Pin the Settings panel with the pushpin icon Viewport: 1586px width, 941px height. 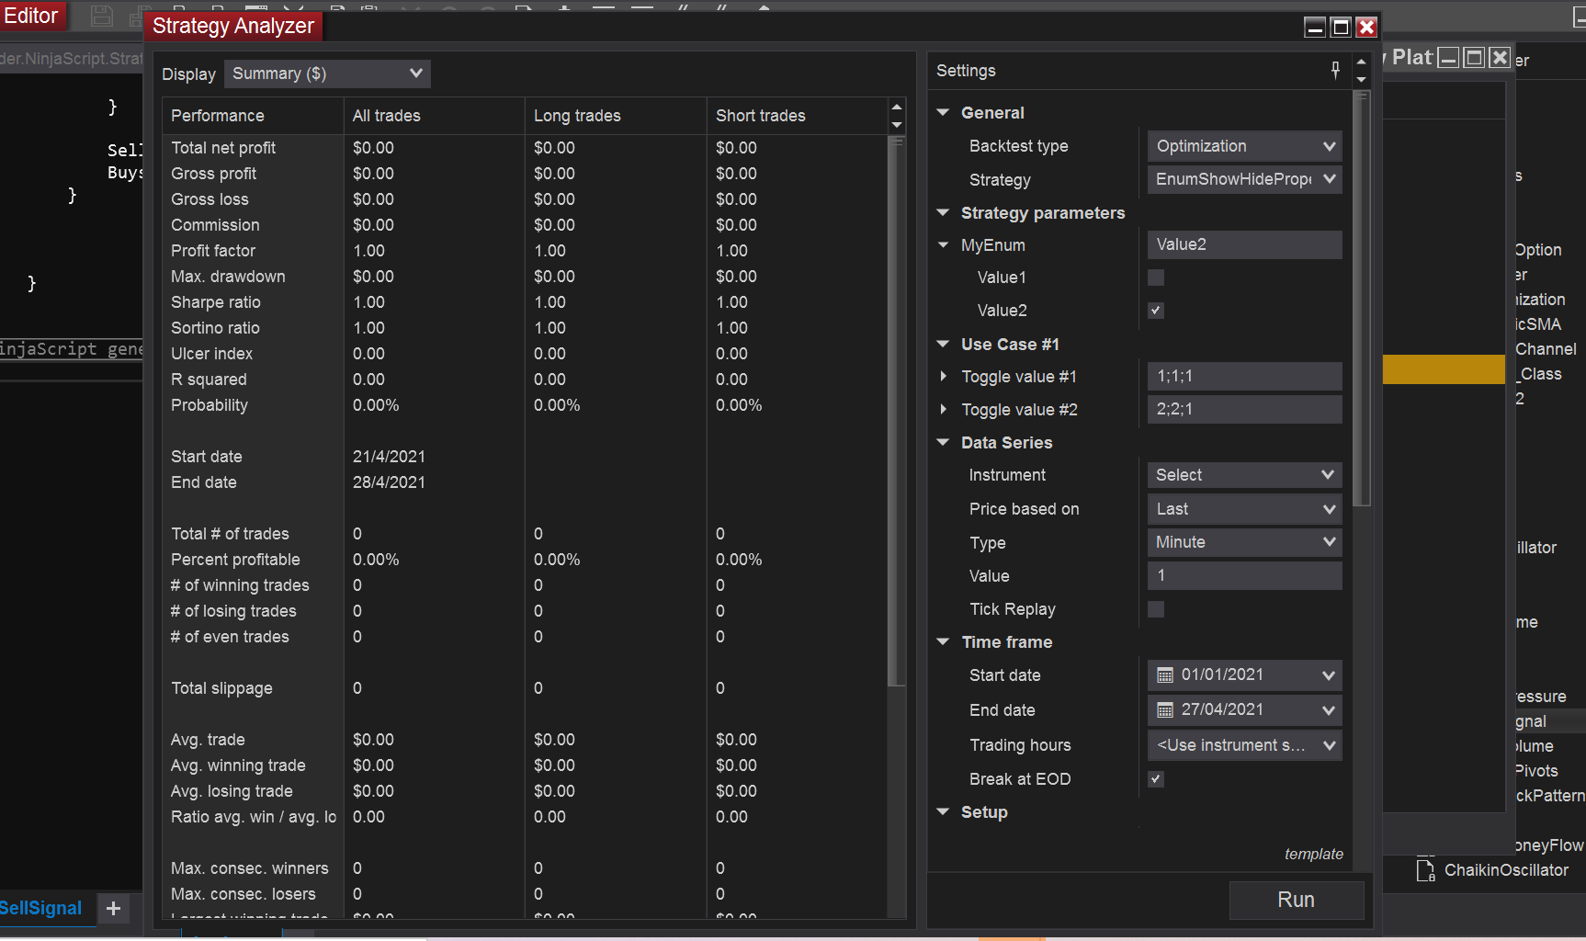tap(1335, 70)
